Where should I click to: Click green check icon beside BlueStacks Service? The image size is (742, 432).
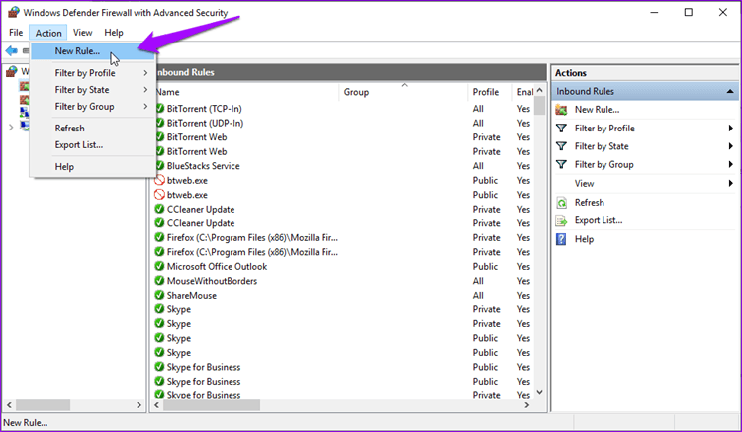tap(160, 166)
